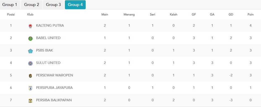Open the SULUT UNITED club name
261x107 pixels.
[x=48, y=63]
